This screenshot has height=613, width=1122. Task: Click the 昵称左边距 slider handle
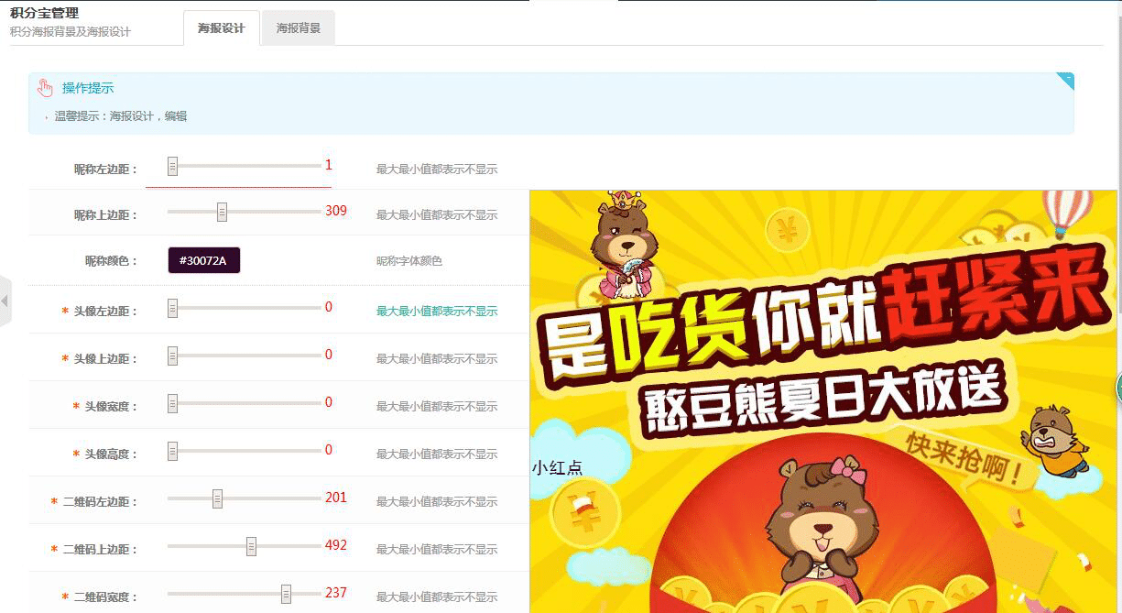point(172,166)
